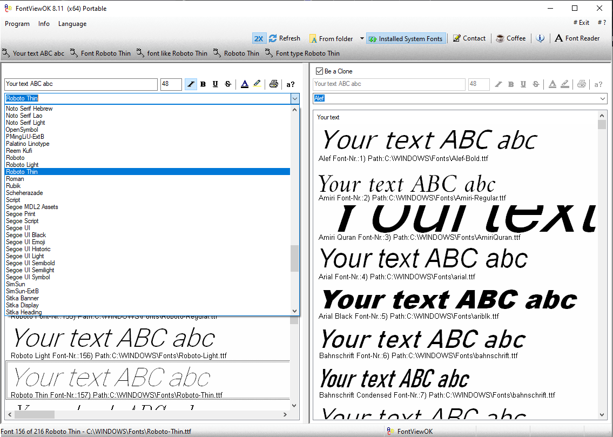
Task: Open the Language menu
Action: click(72, 24)
